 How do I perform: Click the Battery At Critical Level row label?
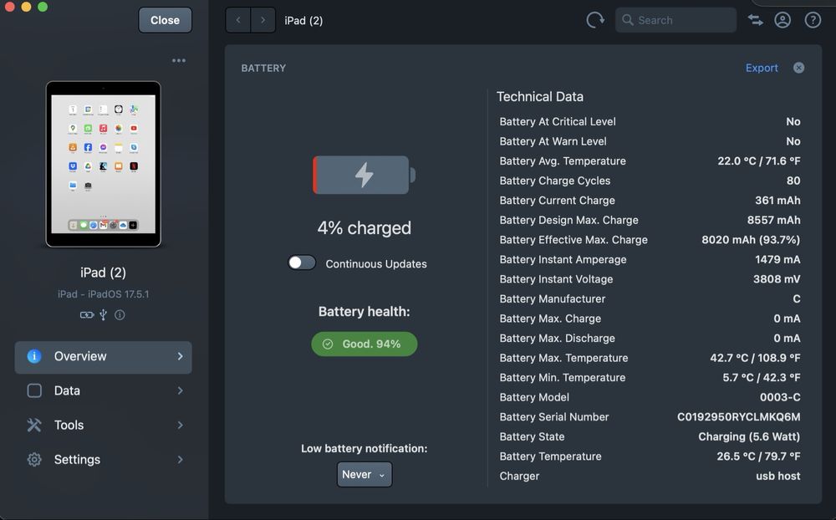557,121
